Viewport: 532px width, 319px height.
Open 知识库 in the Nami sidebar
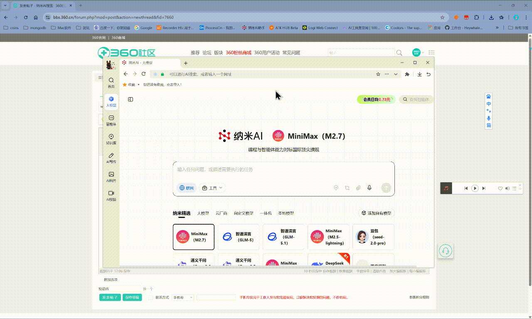111,139
